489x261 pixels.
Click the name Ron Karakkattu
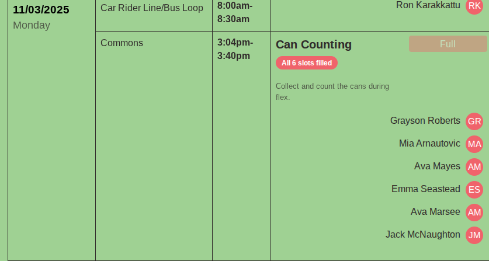click(428, 5)
